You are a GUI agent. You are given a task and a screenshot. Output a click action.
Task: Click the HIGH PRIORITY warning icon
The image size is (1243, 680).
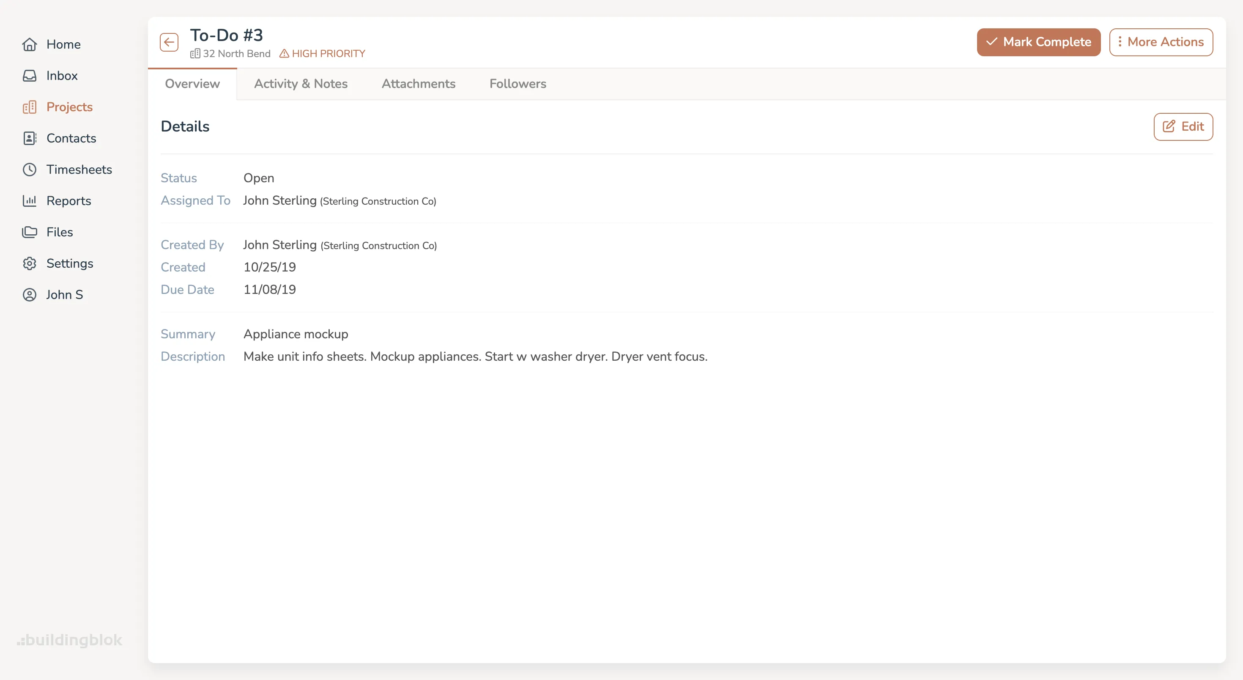point(284,54)
